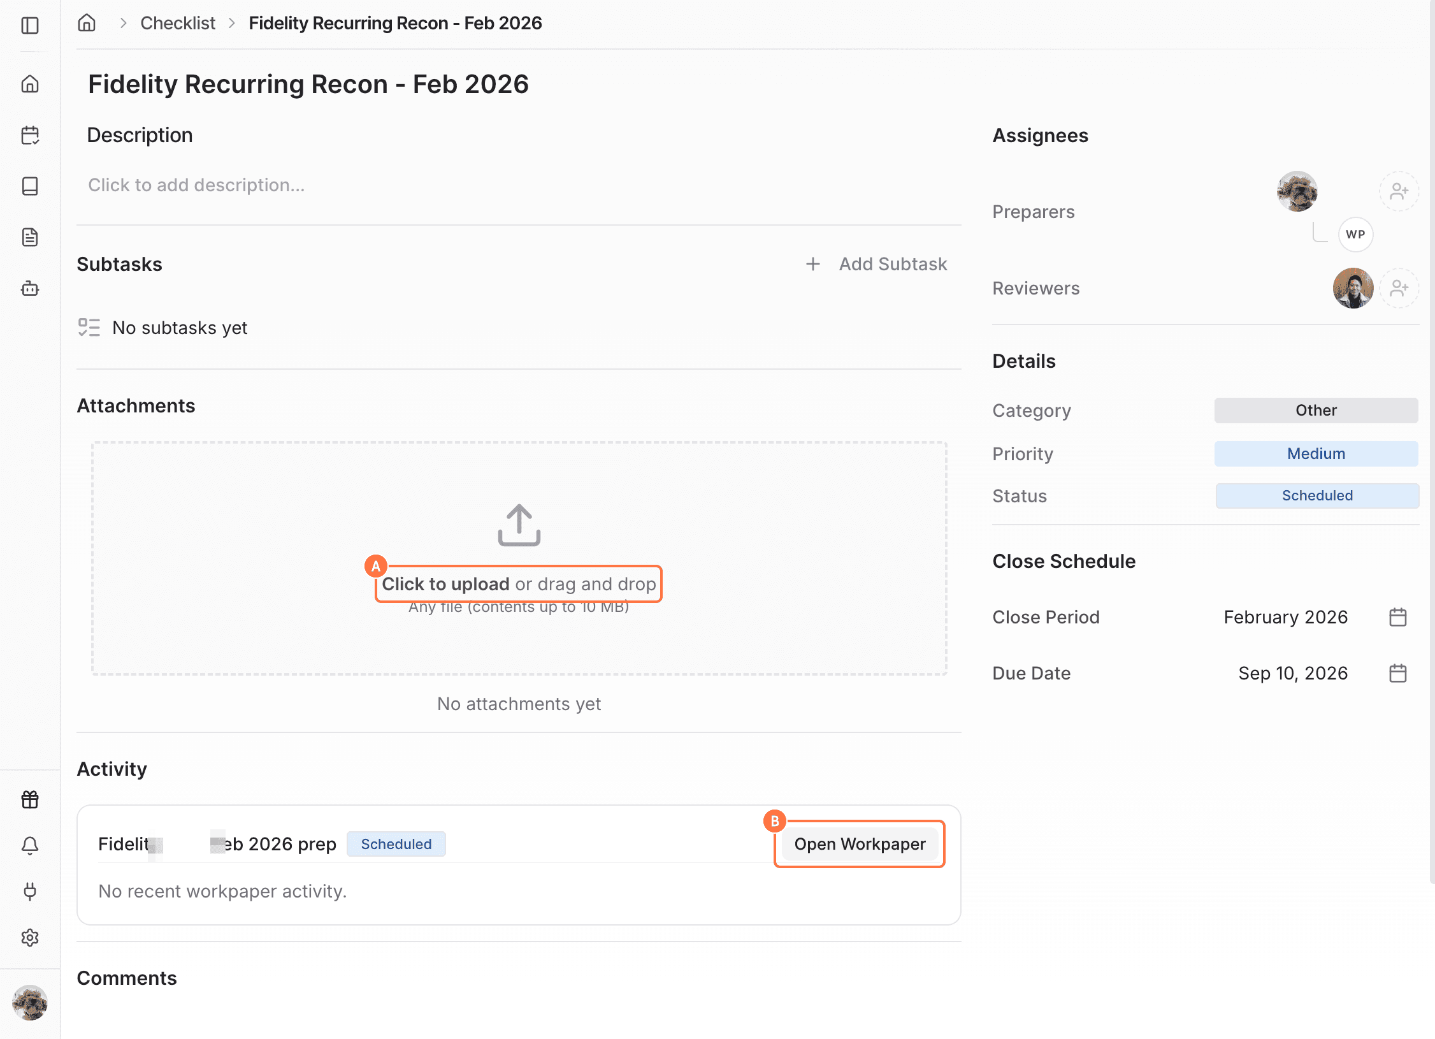Open the document icon in sidebar

coord(30,237)
